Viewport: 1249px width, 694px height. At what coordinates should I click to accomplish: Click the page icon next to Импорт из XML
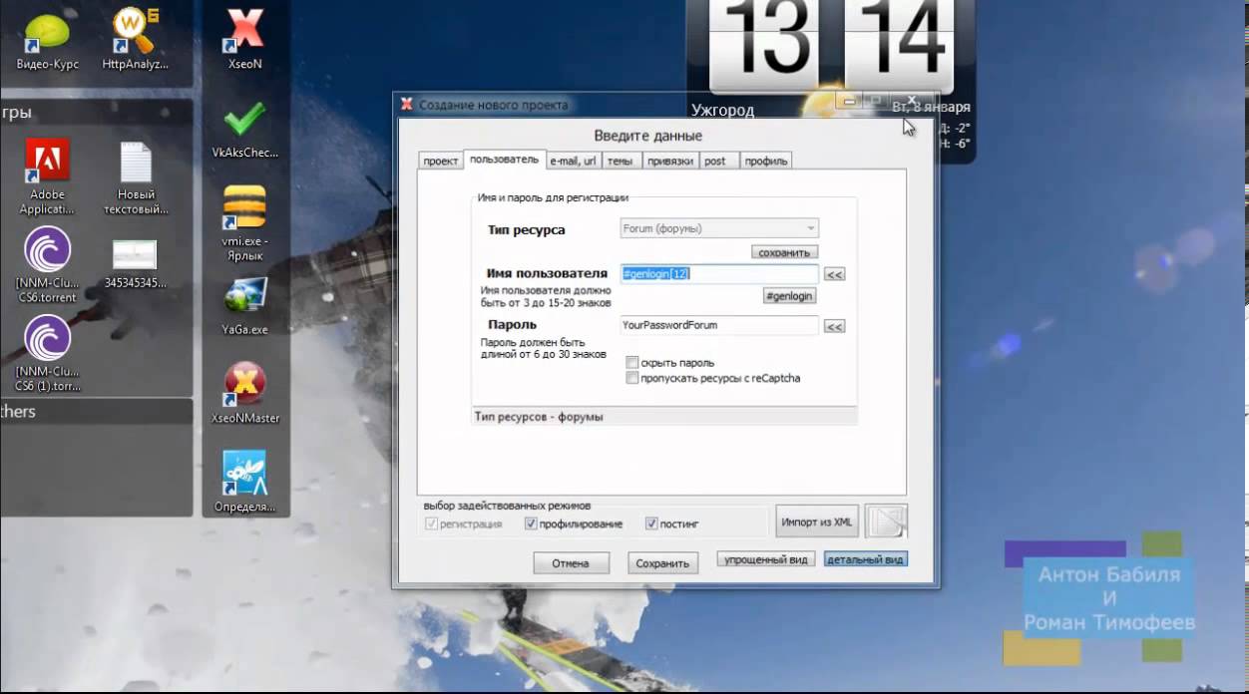click(886, 521)
